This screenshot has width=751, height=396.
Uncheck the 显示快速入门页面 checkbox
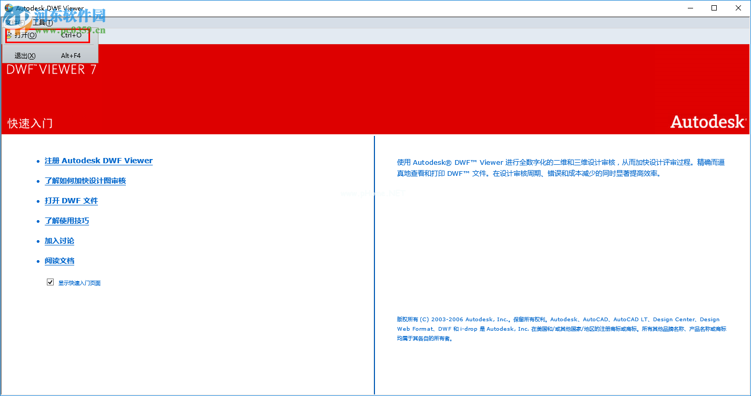pos(51,282)
